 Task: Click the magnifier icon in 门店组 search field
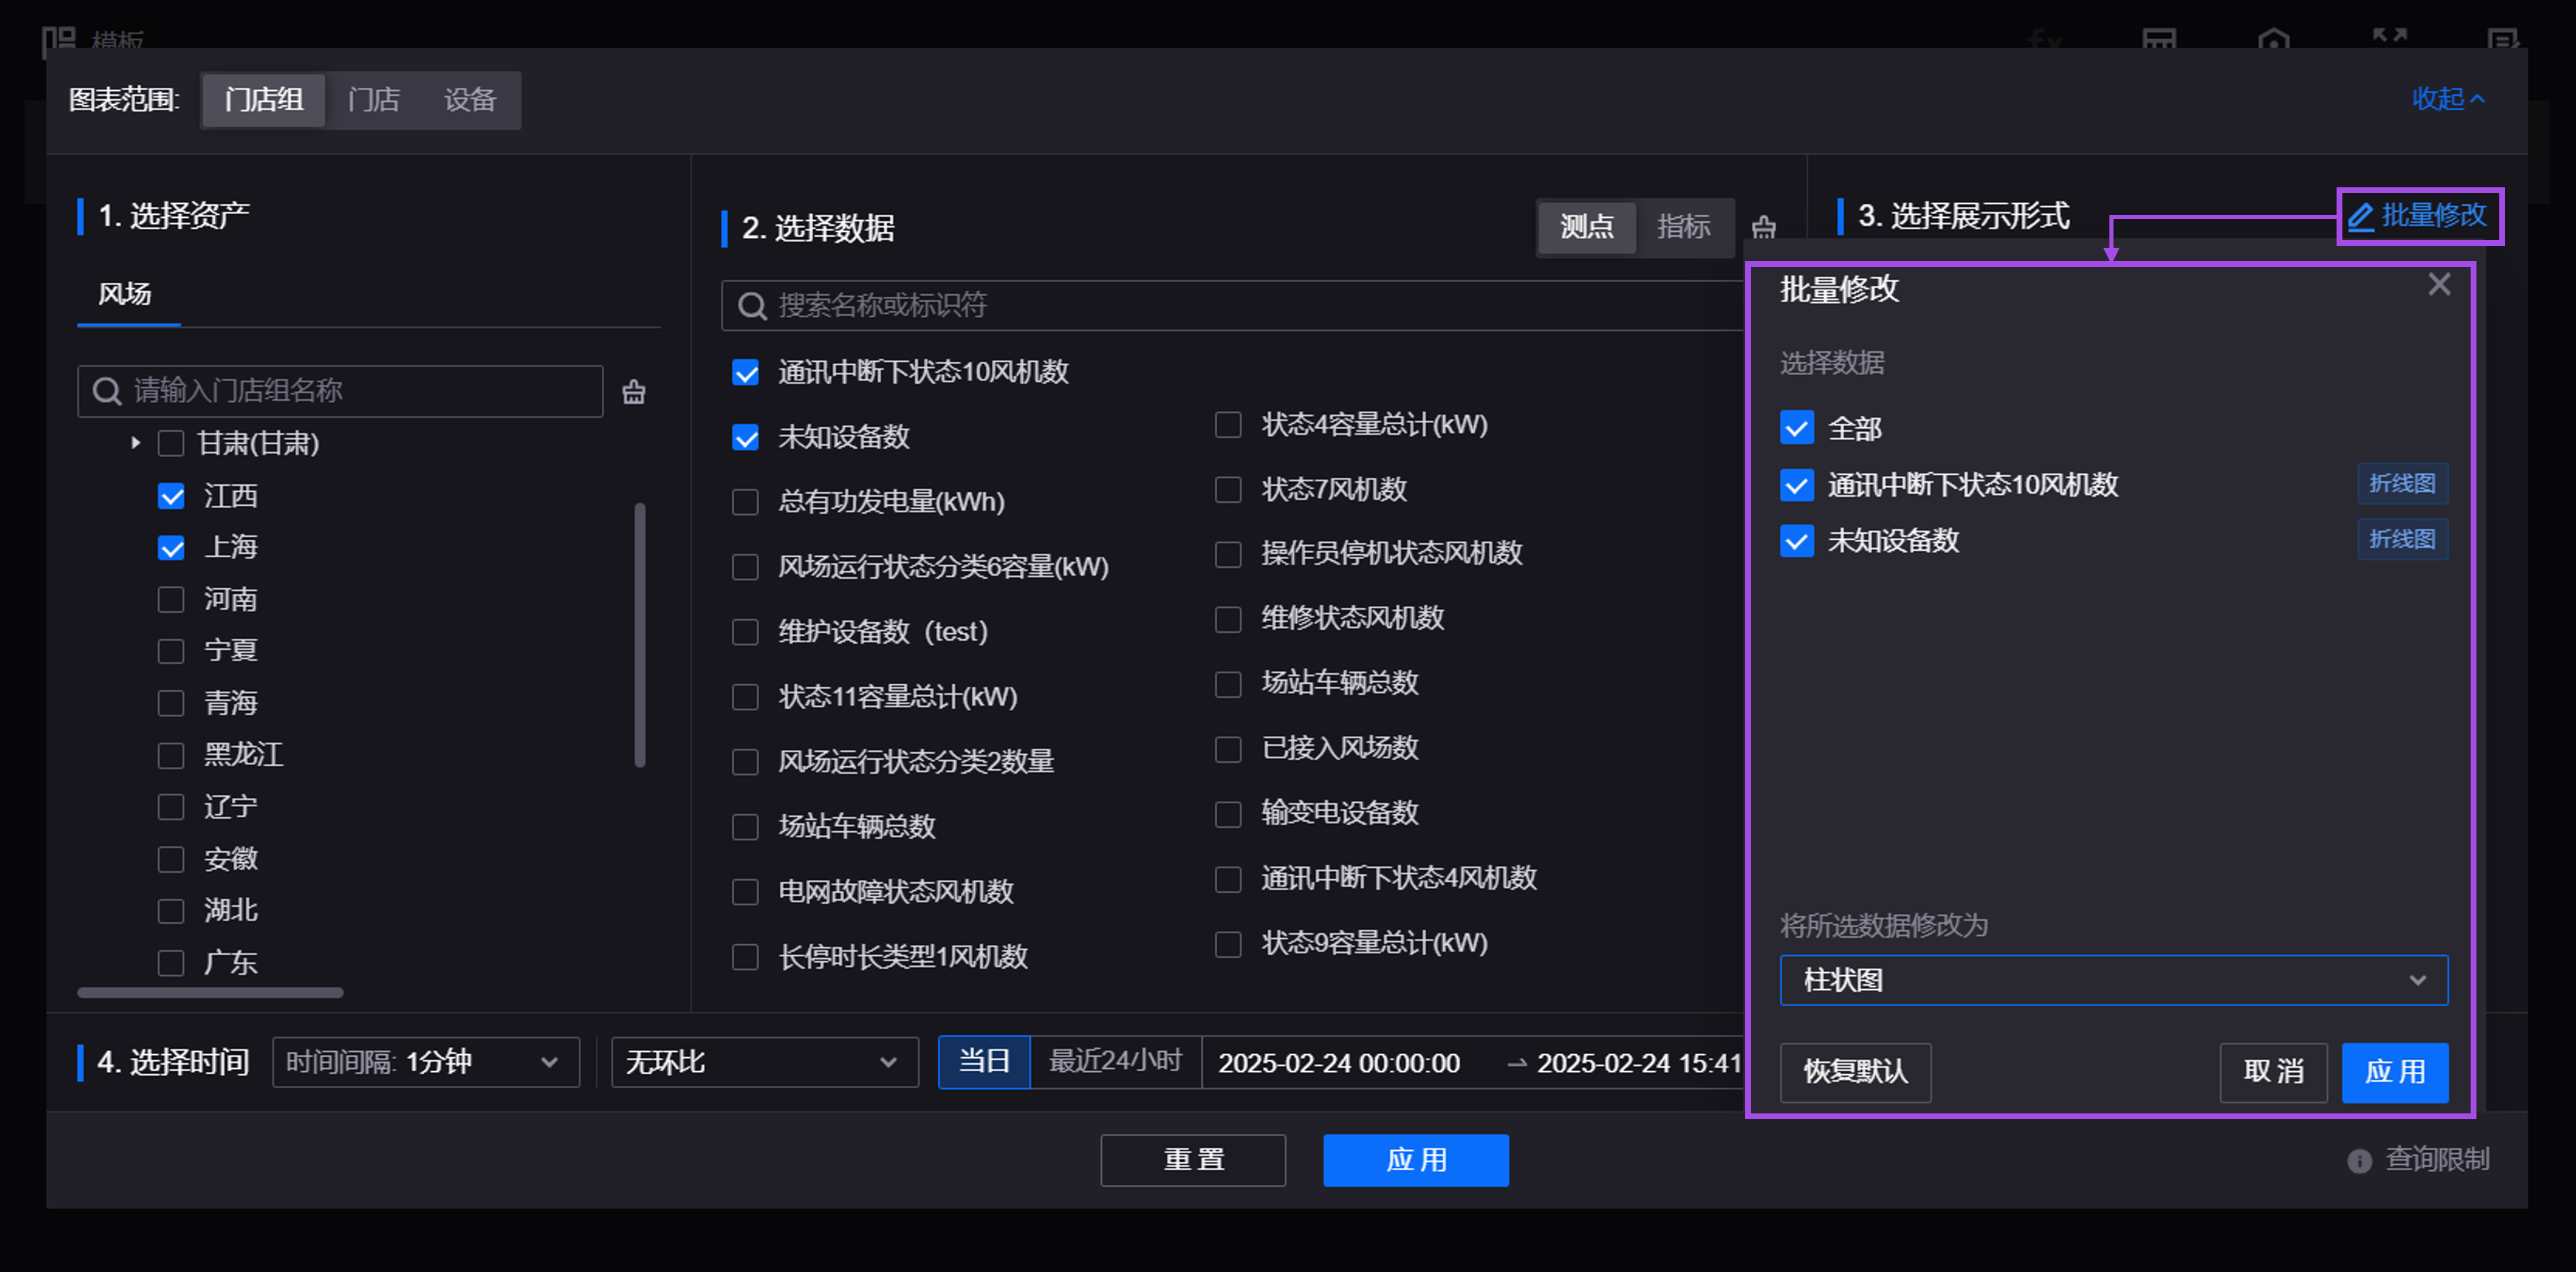coord(107,391)
